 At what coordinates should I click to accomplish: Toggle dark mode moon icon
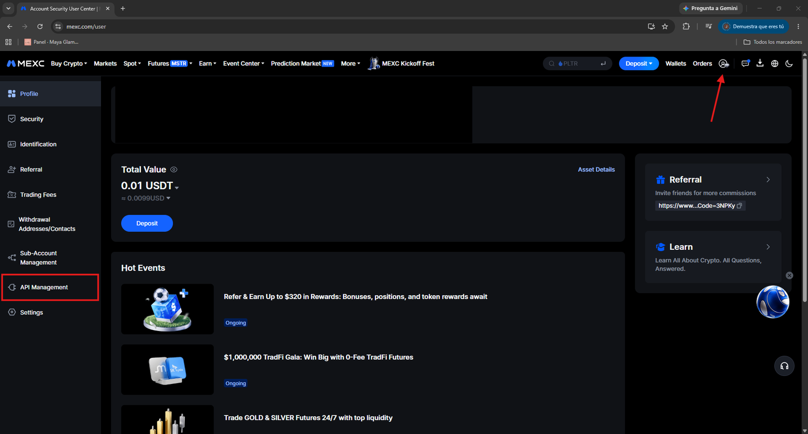click(789, 64)
